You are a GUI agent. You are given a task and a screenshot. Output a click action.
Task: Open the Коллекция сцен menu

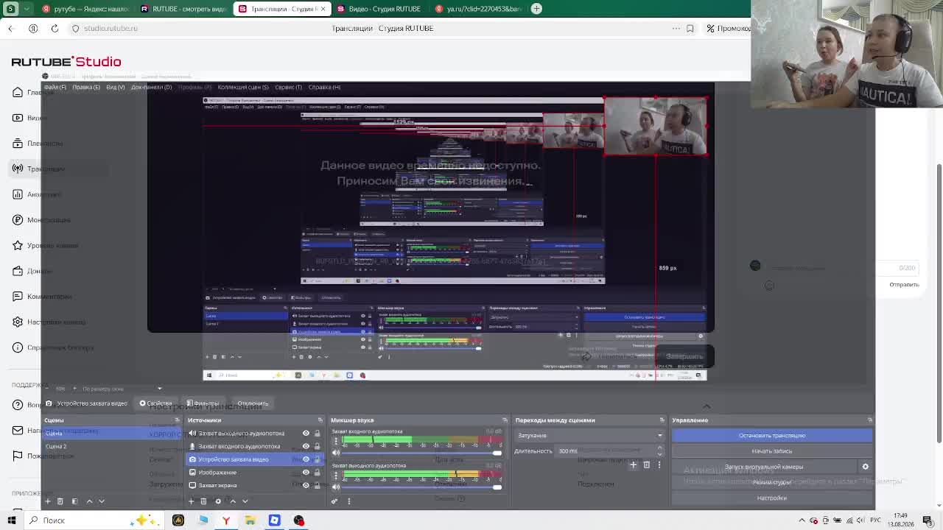[243, 87]
